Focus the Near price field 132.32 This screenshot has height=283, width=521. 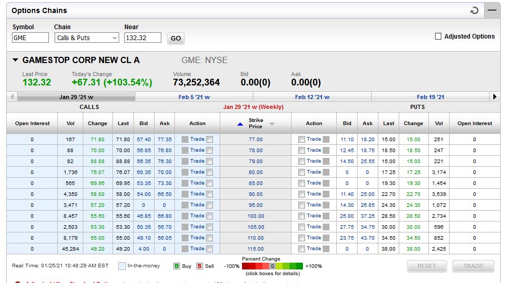click(143, 38)
